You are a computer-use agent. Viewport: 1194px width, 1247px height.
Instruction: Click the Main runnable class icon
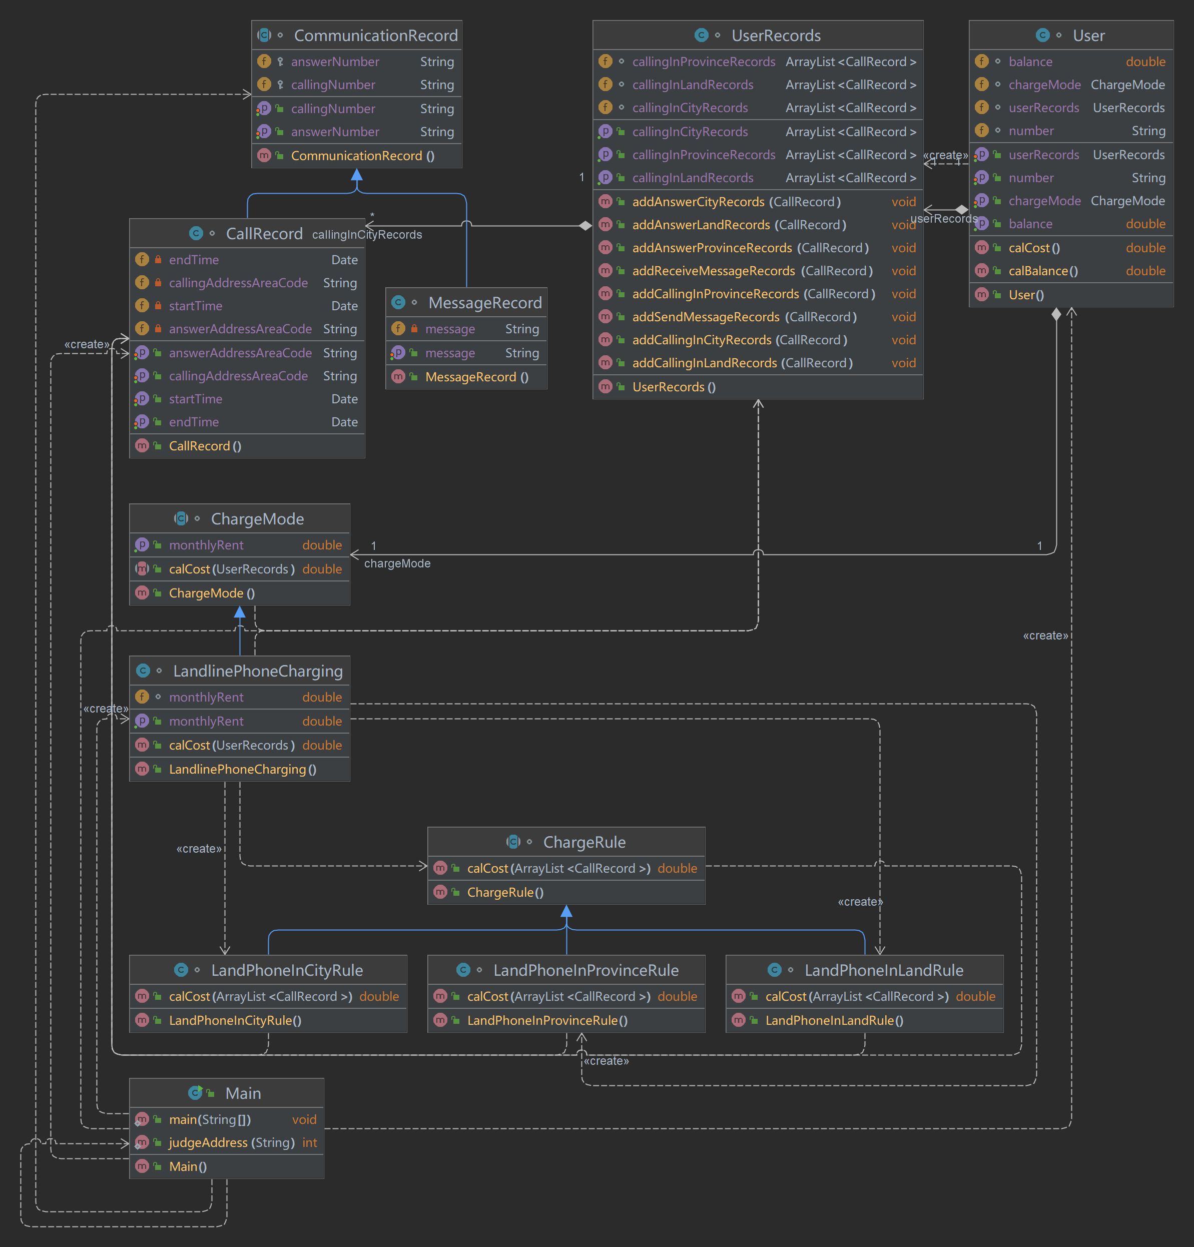tap(195, 1093)
